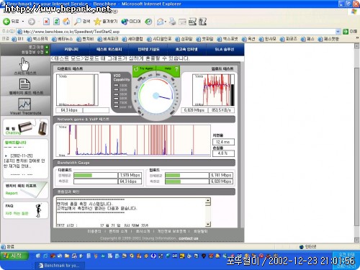Open the 초고속 인터넷 navigation tab
Image resolution: width=360 pixels, height=270 pixels.
pos(186,50)
